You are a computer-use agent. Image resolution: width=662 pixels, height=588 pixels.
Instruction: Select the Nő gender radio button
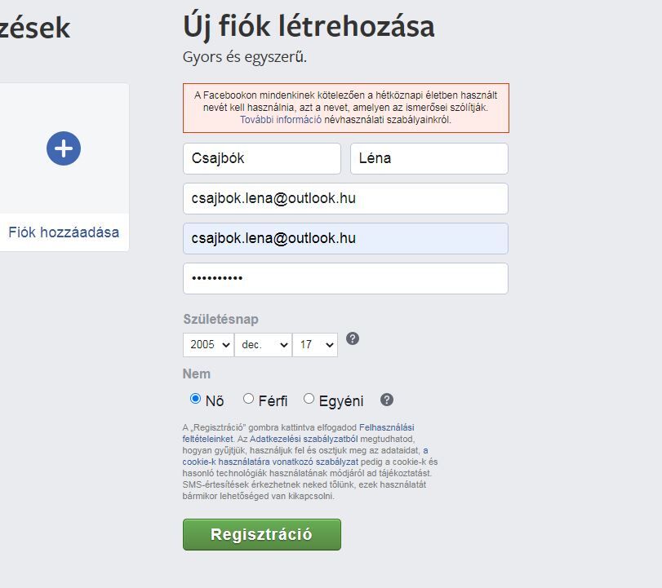coord(195,399)
